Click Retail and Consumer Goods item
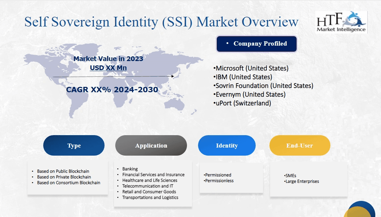 pyautogui.click(x=149, y=192)
